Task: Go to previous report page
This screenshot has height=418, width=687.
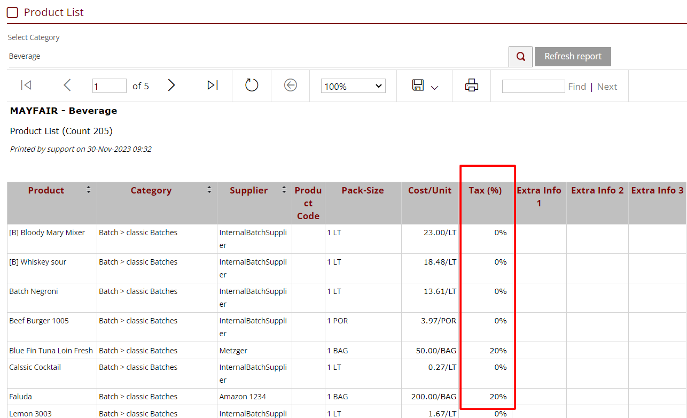Action: 67,86
